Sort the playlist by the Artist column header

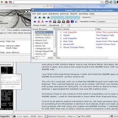click(x=79, y=29)
